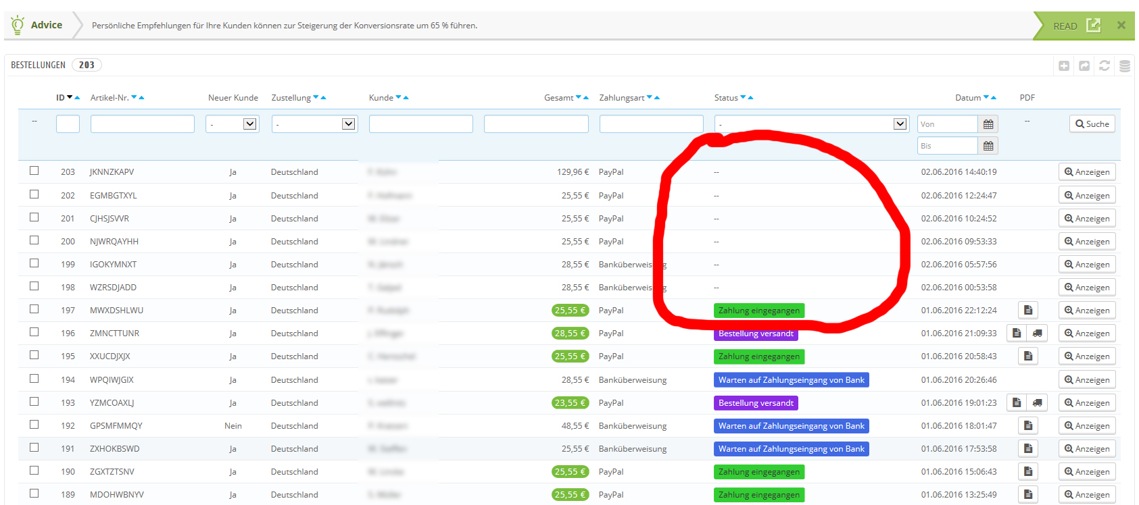The width and height of the screenshot is (1139, 505).
Task: Focus the ID filter field
Action: click(68, 124)
